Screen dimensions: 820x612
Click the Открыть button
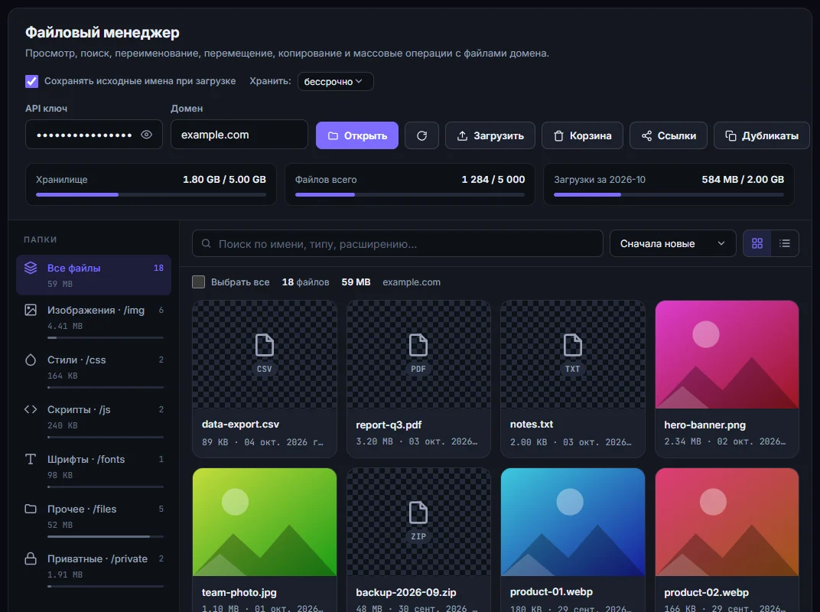[x=357, y=135]
